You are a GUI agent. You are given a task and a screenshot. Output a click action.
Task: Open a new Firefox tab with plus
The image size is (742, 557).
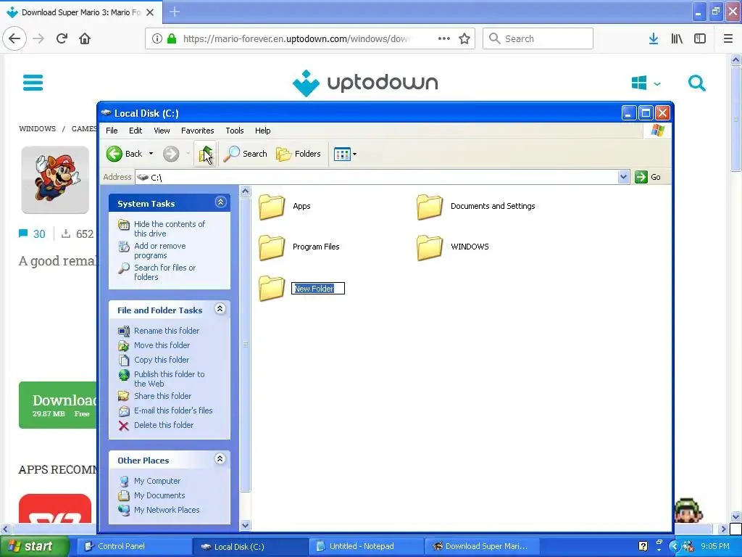175,12
